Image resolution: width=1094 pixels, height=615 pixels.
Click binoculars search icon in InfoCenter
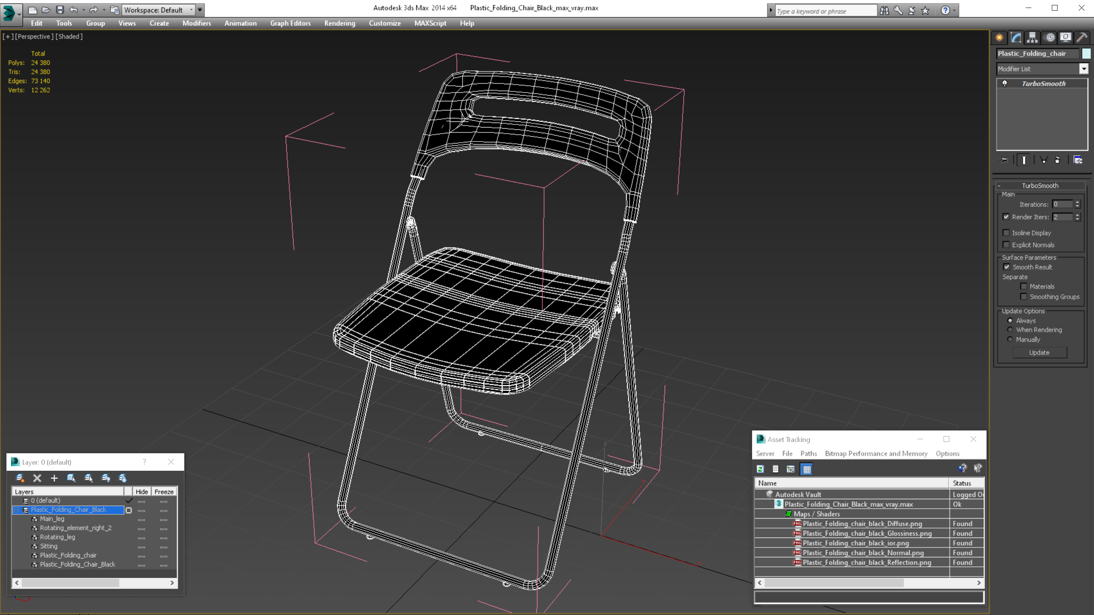[x=884, y=11]
